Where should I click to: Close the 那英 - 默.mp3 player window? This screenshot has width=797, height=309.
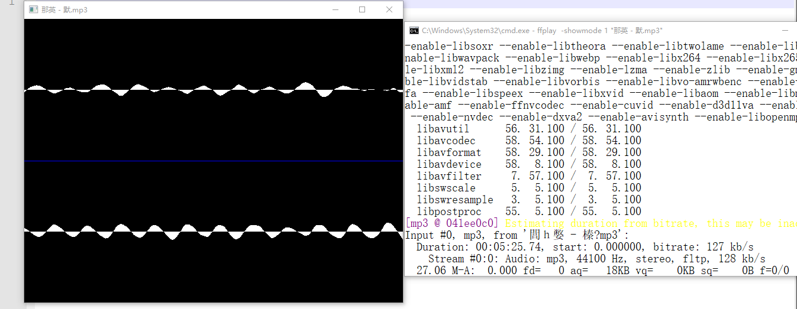coord(389,9)
